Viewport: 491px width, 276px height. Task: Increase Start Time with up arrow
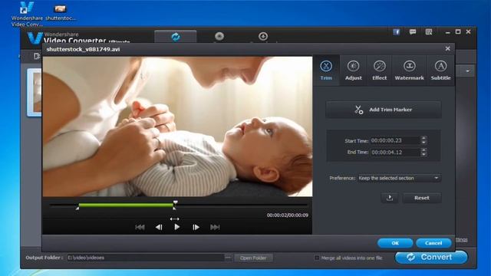pyautogui.click(x=423, y=138)
